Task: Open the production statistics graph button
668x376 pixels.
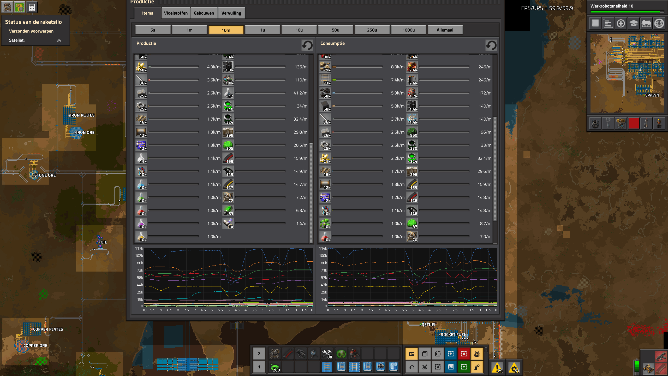Action: point(608,23)
